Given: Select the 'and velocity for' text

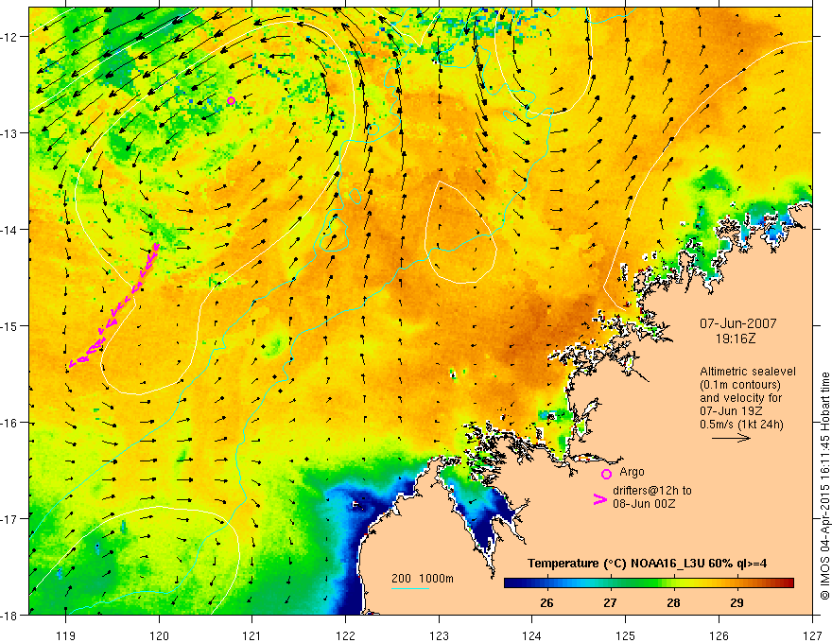Looking at the screenshot, I should (740, 398).
